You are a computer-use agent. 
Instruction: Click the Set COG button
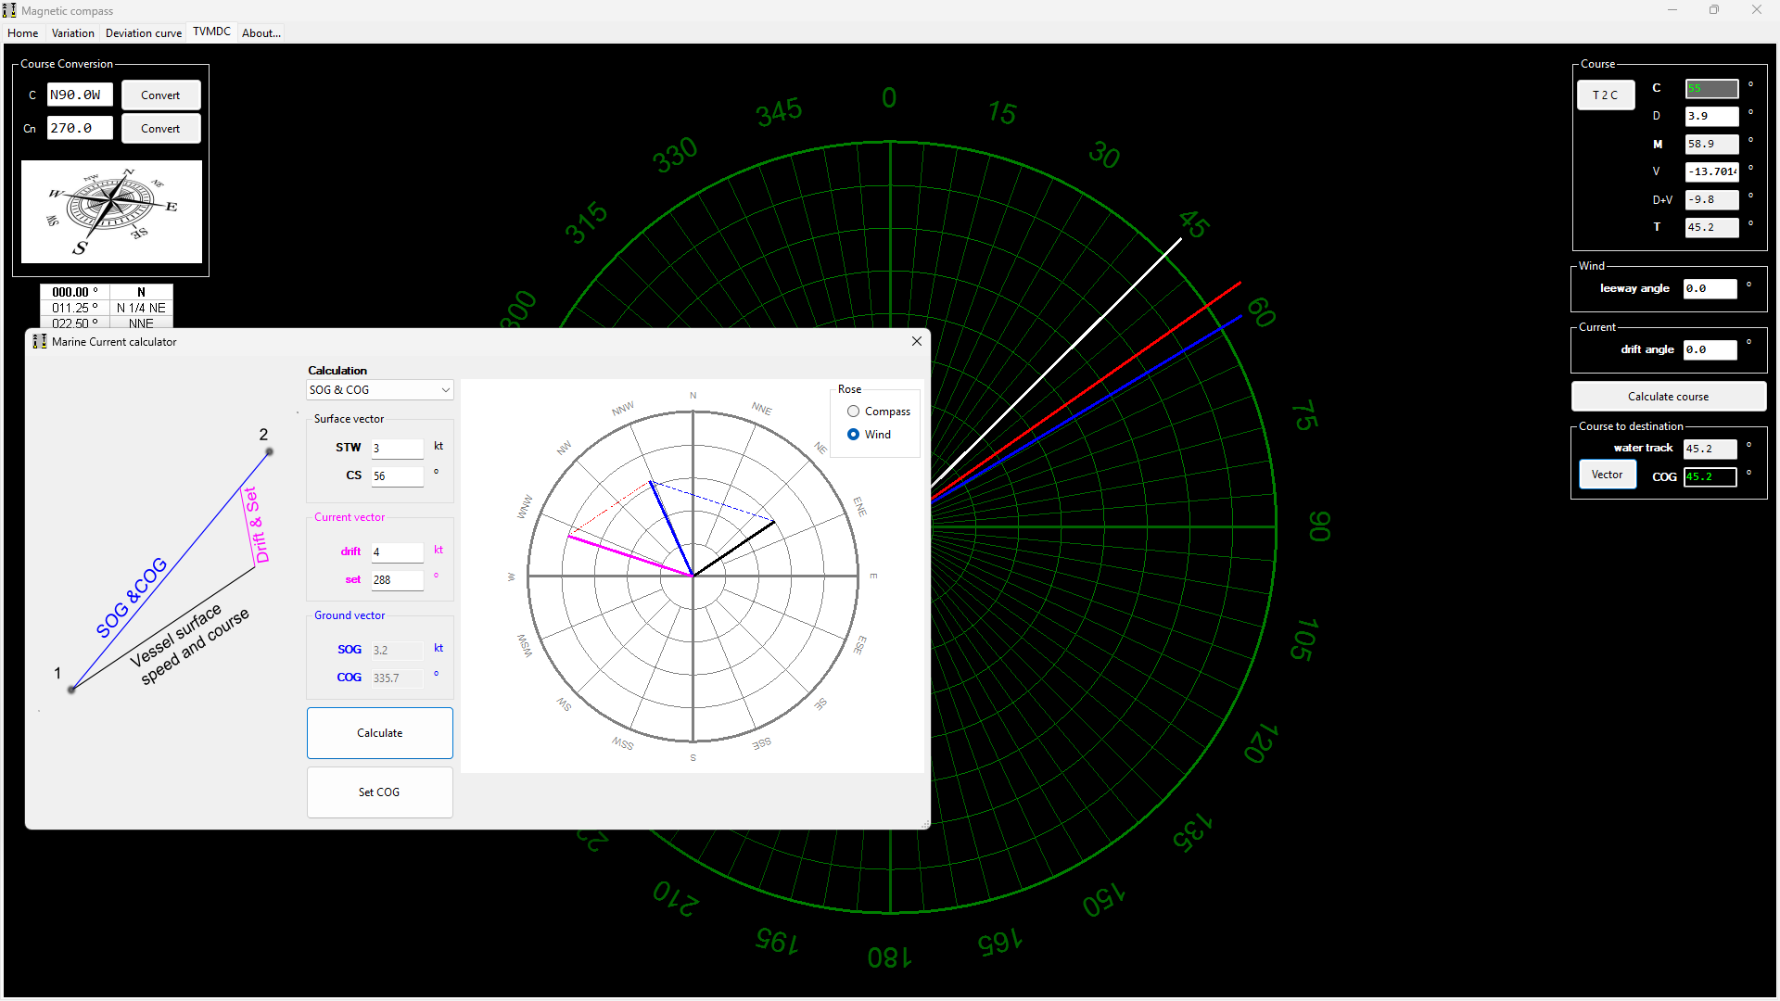pyautogui.click(x=379, y=792)
